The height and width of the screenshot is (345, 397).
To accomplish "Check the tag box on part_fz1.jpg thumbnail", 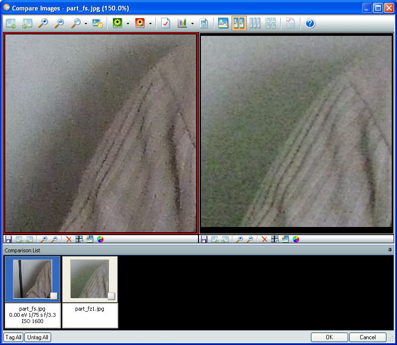I will coord(111,296).
